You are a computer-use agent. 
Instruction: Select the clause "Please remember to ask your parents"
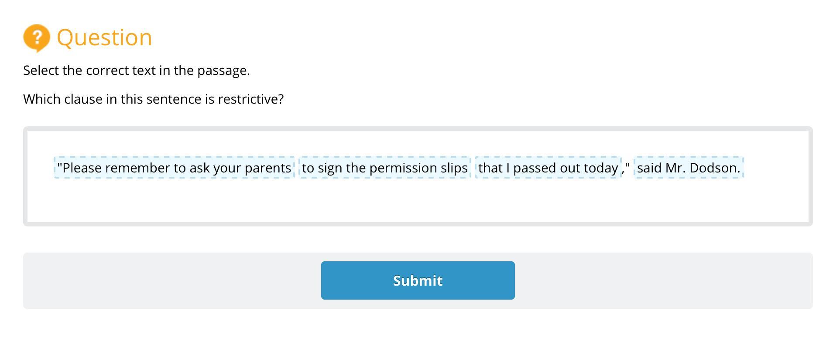pyautogui.click(x=174, y=168)
